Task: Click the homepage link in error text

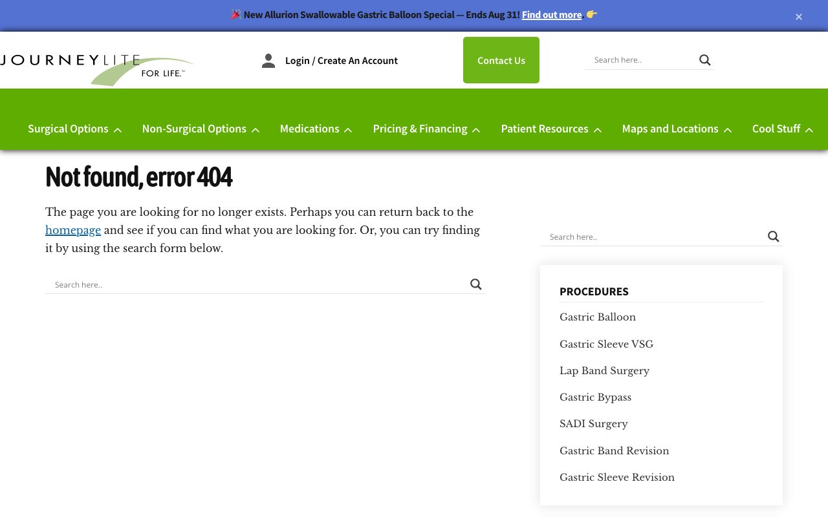Action: point(73,230)
